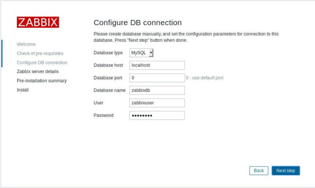Select the Install step in sidebar
This screenshot has width=315, height=188.
click(x=23, y=90)
